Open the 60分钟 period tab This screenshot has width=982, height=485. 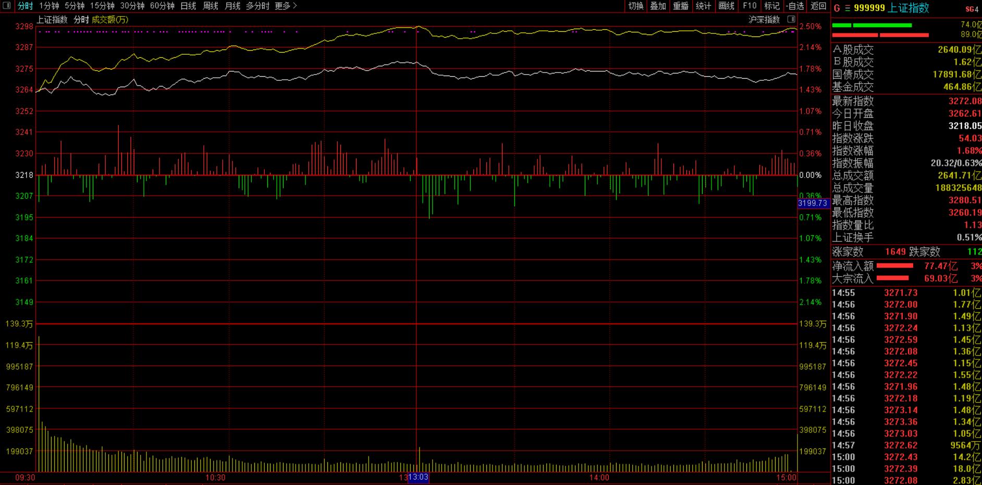click(162, 6)
